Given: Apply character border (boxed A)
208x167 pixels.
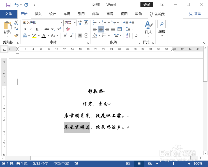Looking at the screenshot, I should (86, 23).
